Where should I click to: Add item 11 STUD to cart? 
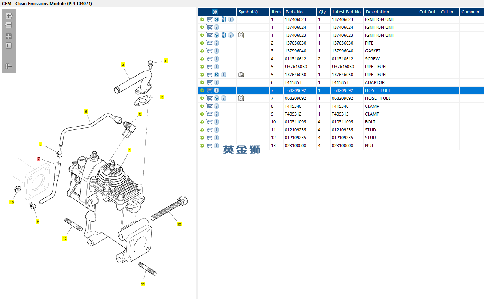(x=209, y=130)
